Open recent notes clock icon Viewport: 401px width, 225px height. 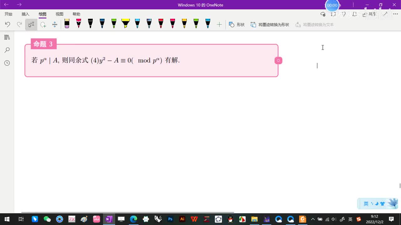(x=7, y=63)
